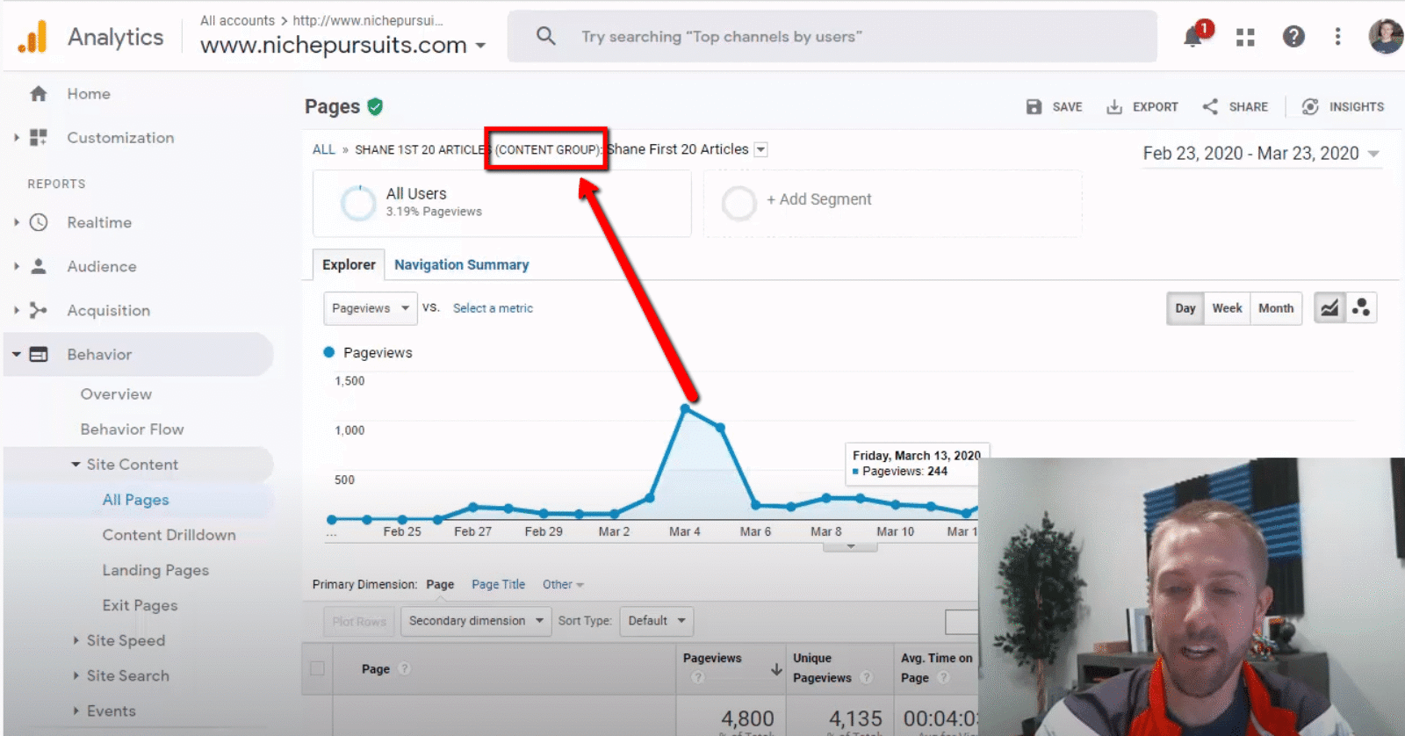The image size is (1405, 736).
Task: Click the chart collapse handle below the axis
Action: tap(850, 546)
